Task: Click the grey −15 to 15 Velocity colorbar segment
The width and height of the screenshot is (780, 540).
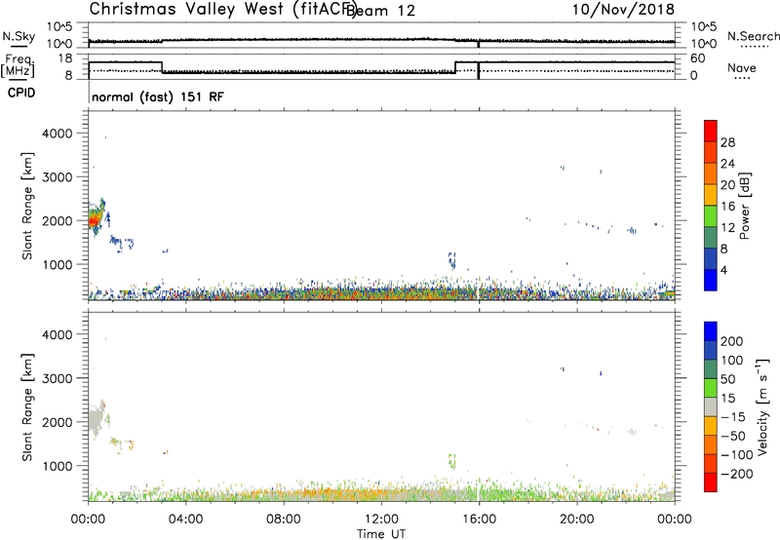Action: pyautogui.click(x=711, y=406)
